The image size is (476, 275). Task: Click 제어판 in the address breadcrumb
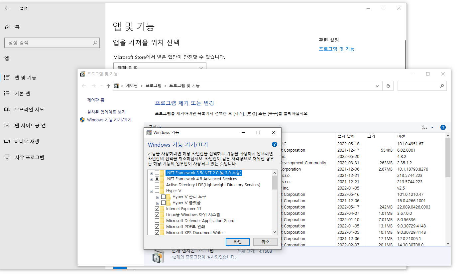click(132, 86)
